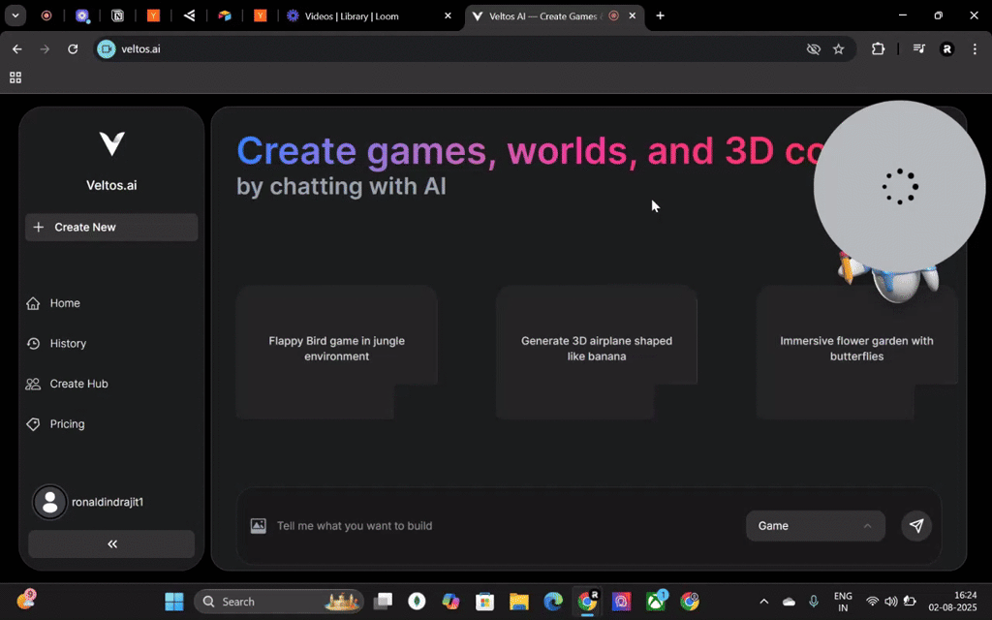
Task: Send the prompt using the paper plane icon
Action: 915,525
